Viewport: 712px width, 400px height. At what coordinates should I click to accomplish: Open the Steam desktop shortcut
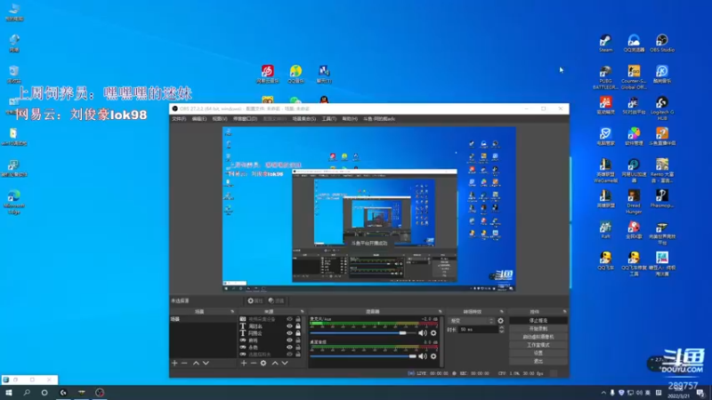pyautogui.click(x=605, y=43)
